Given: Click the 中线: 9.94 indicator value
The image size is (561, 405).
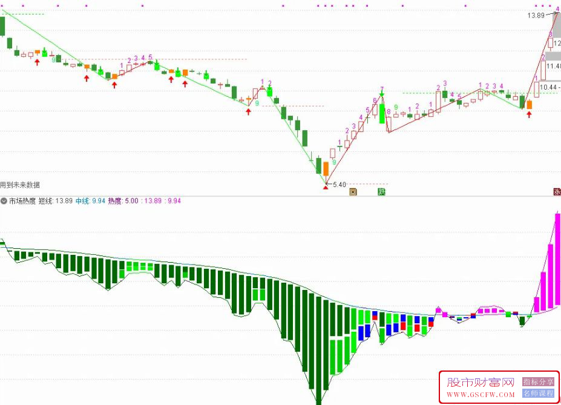Looking at the screenshot, I should 91,201.
